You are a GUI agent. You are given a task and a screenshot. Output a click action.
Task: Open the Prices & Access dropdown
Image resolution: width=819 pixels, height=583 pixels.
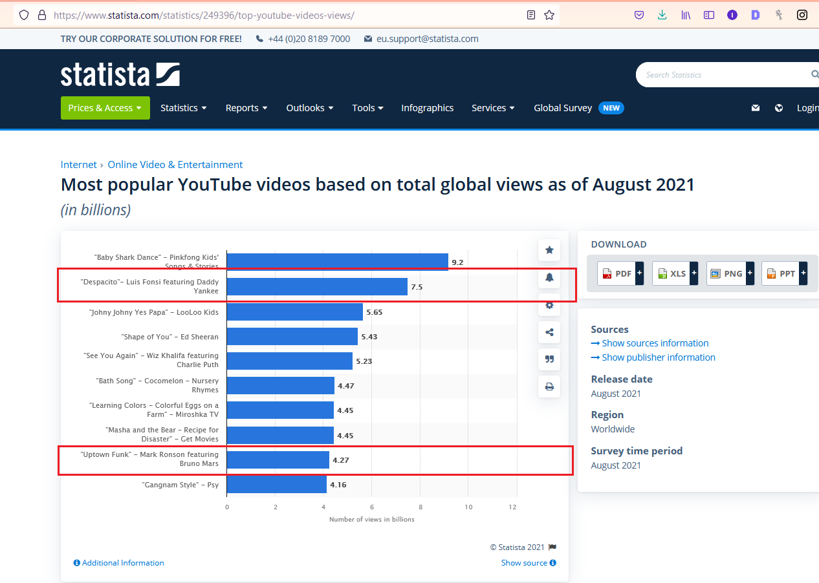tap(105, 108)
